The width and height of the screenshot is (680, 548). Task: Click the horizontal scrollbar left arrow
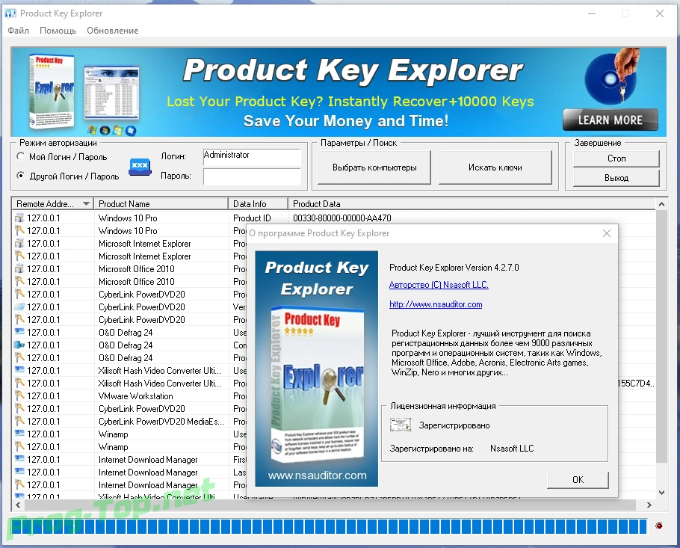pyautogui.click(x=18, y=505)
